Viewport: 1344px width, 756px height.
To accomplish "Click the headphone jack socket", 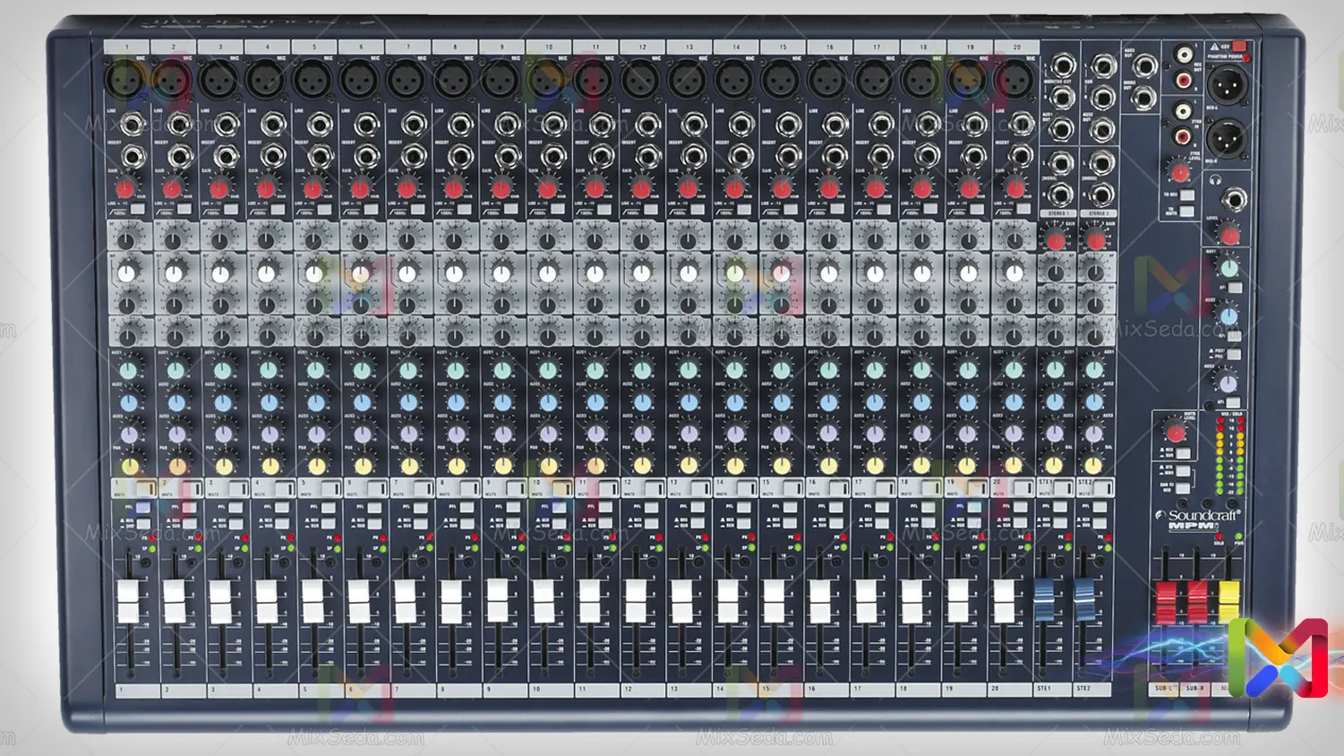I will (1234, 200).
